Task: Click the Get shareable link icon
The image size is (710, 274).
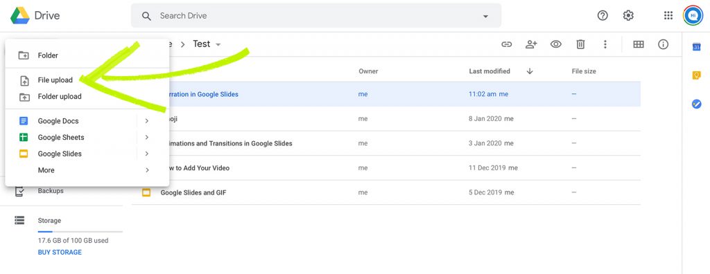Action: point(506,44)
